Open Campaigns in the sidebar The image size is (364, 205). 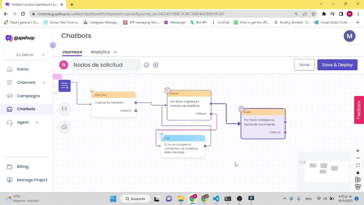[28, 96]
